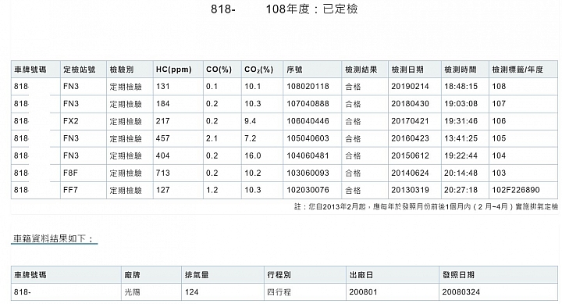Click test time 19:22:44
This screenshot has width=562, height=304.
click(461, 156)
